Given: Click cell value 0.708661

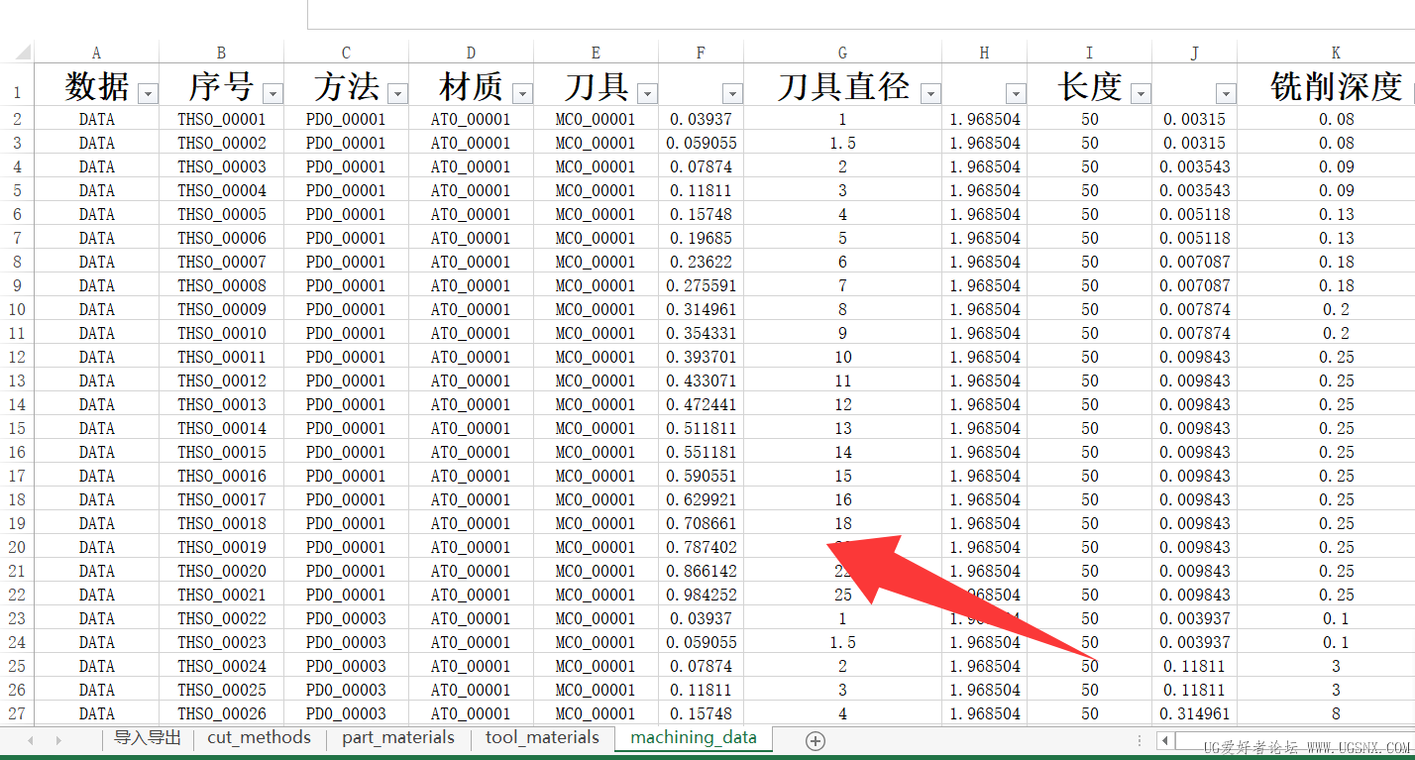Looking at the screenshot, I should coord(702,523).
